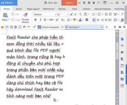Set right text alignment
Screen dimensions: 127x105
click(102, 20)
